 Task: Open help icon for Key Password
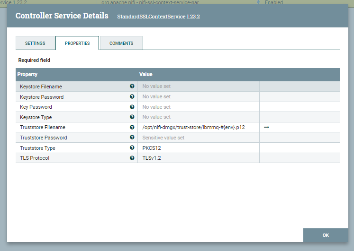tap(132, 107)
